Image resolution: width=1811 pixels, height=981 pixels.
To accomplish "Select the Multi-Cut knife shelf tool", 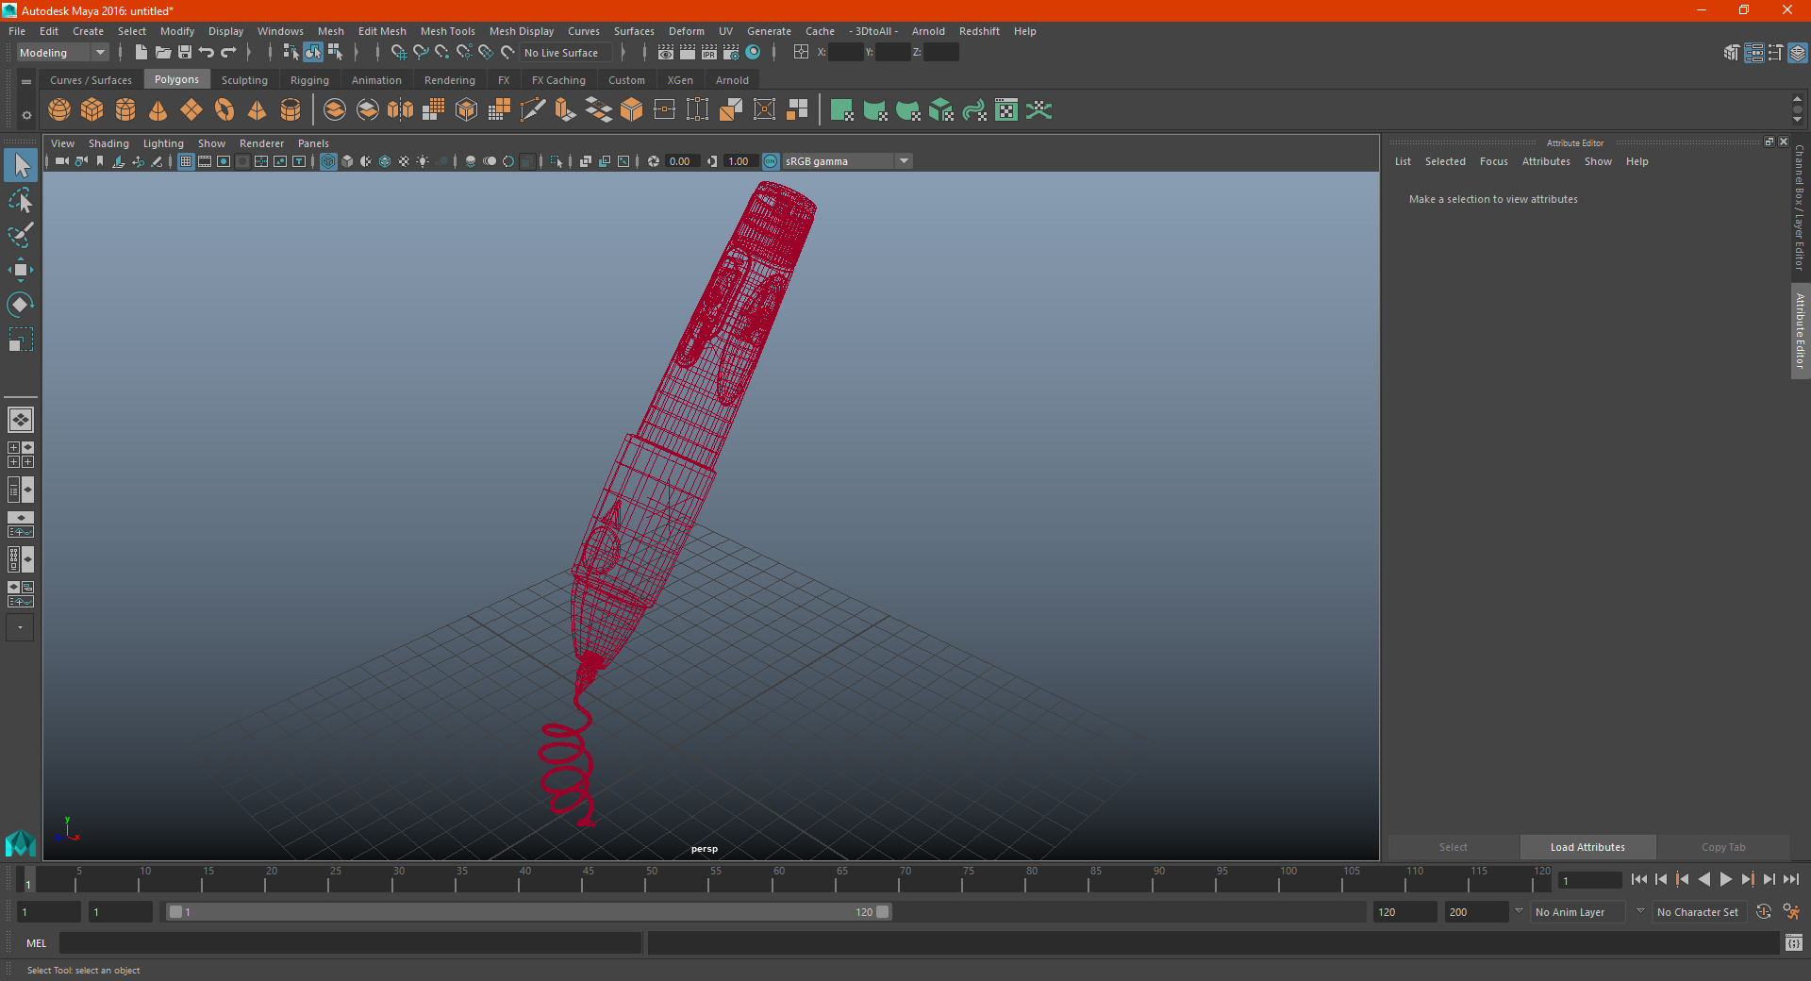I will (x=533, y=110).
